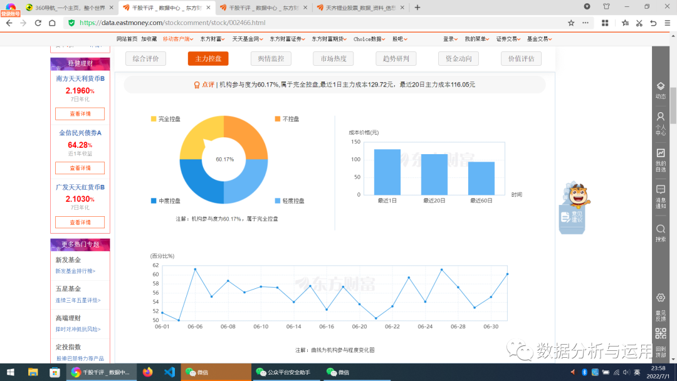Click the undo arrow toolbar icon
Viewport: 677px width, 381px height.
(x=653, y=23)
